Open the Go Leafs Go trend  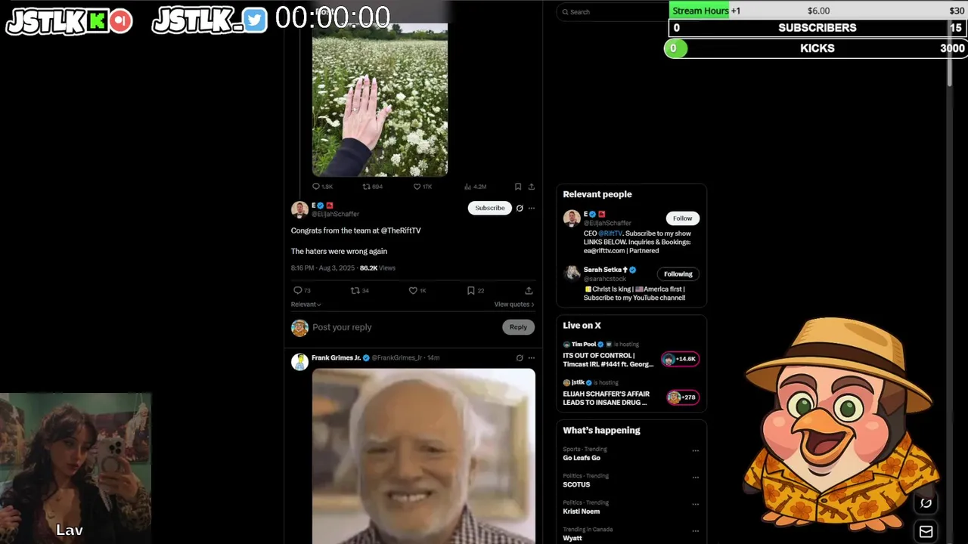(582, 458)
